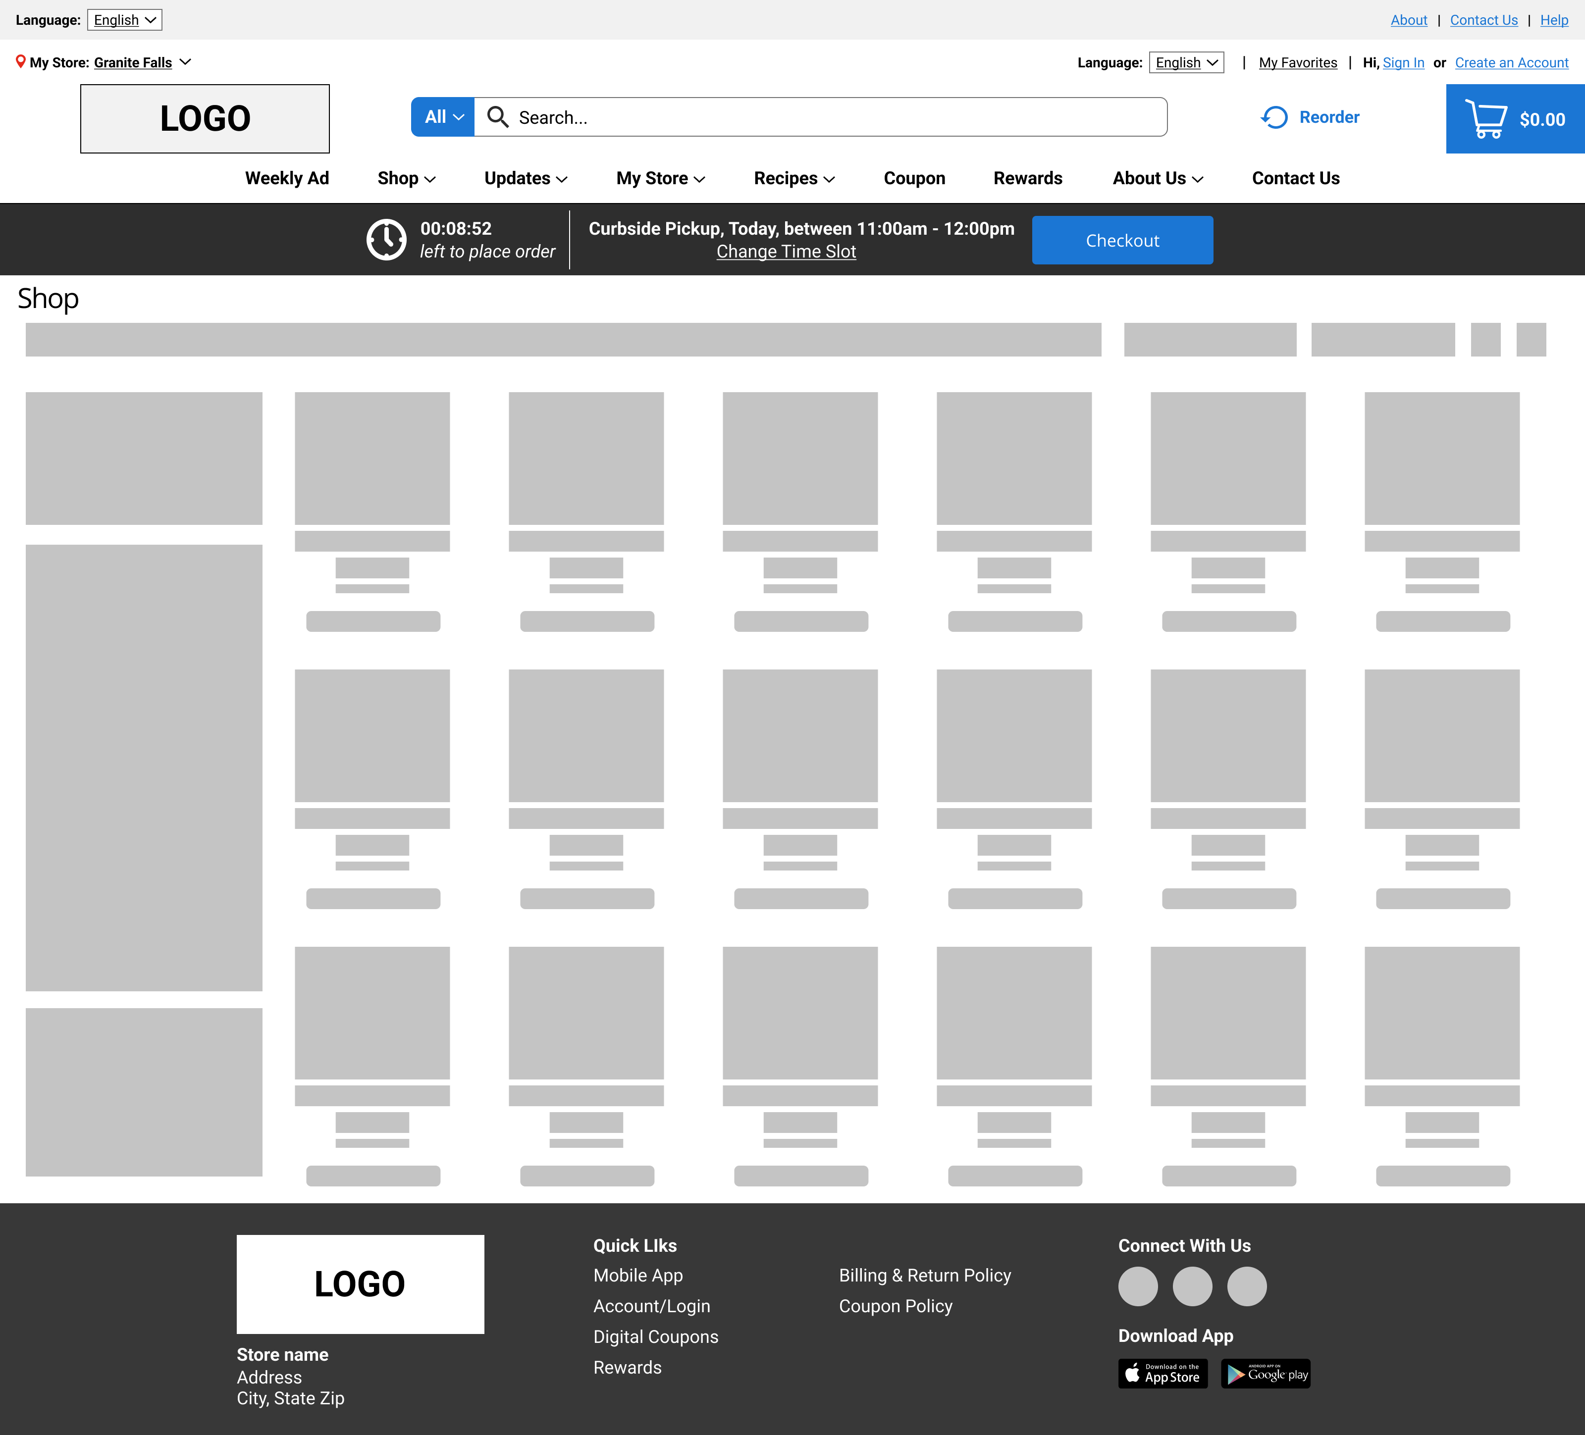Viewport: 1585px width, 1435px height.
Task: Click the $0.00 cart total
Action: click(x=1542, y=119)
